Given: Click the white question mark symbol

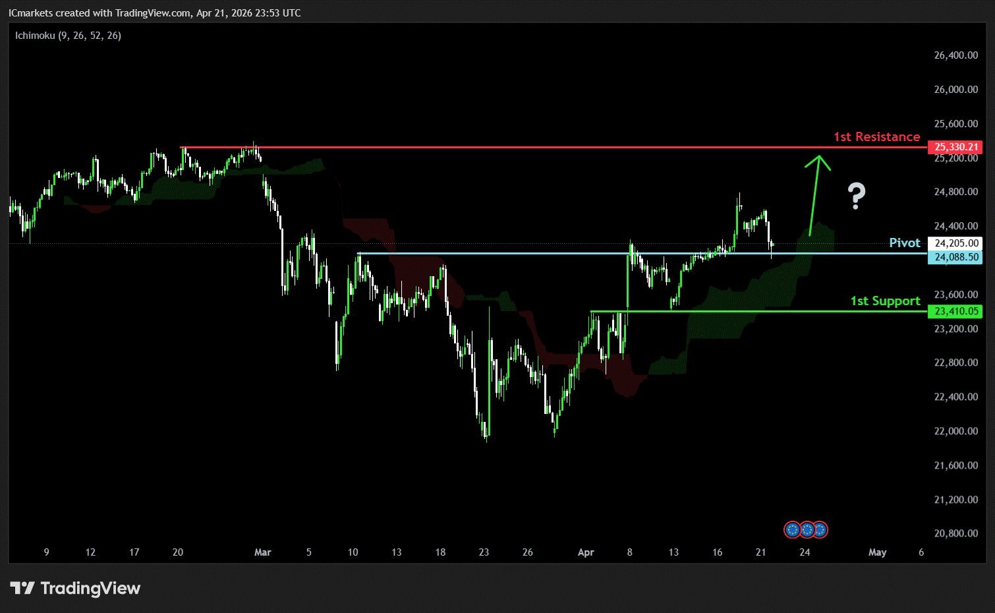Looking at the screenshot, I should [x=856, y=196].
